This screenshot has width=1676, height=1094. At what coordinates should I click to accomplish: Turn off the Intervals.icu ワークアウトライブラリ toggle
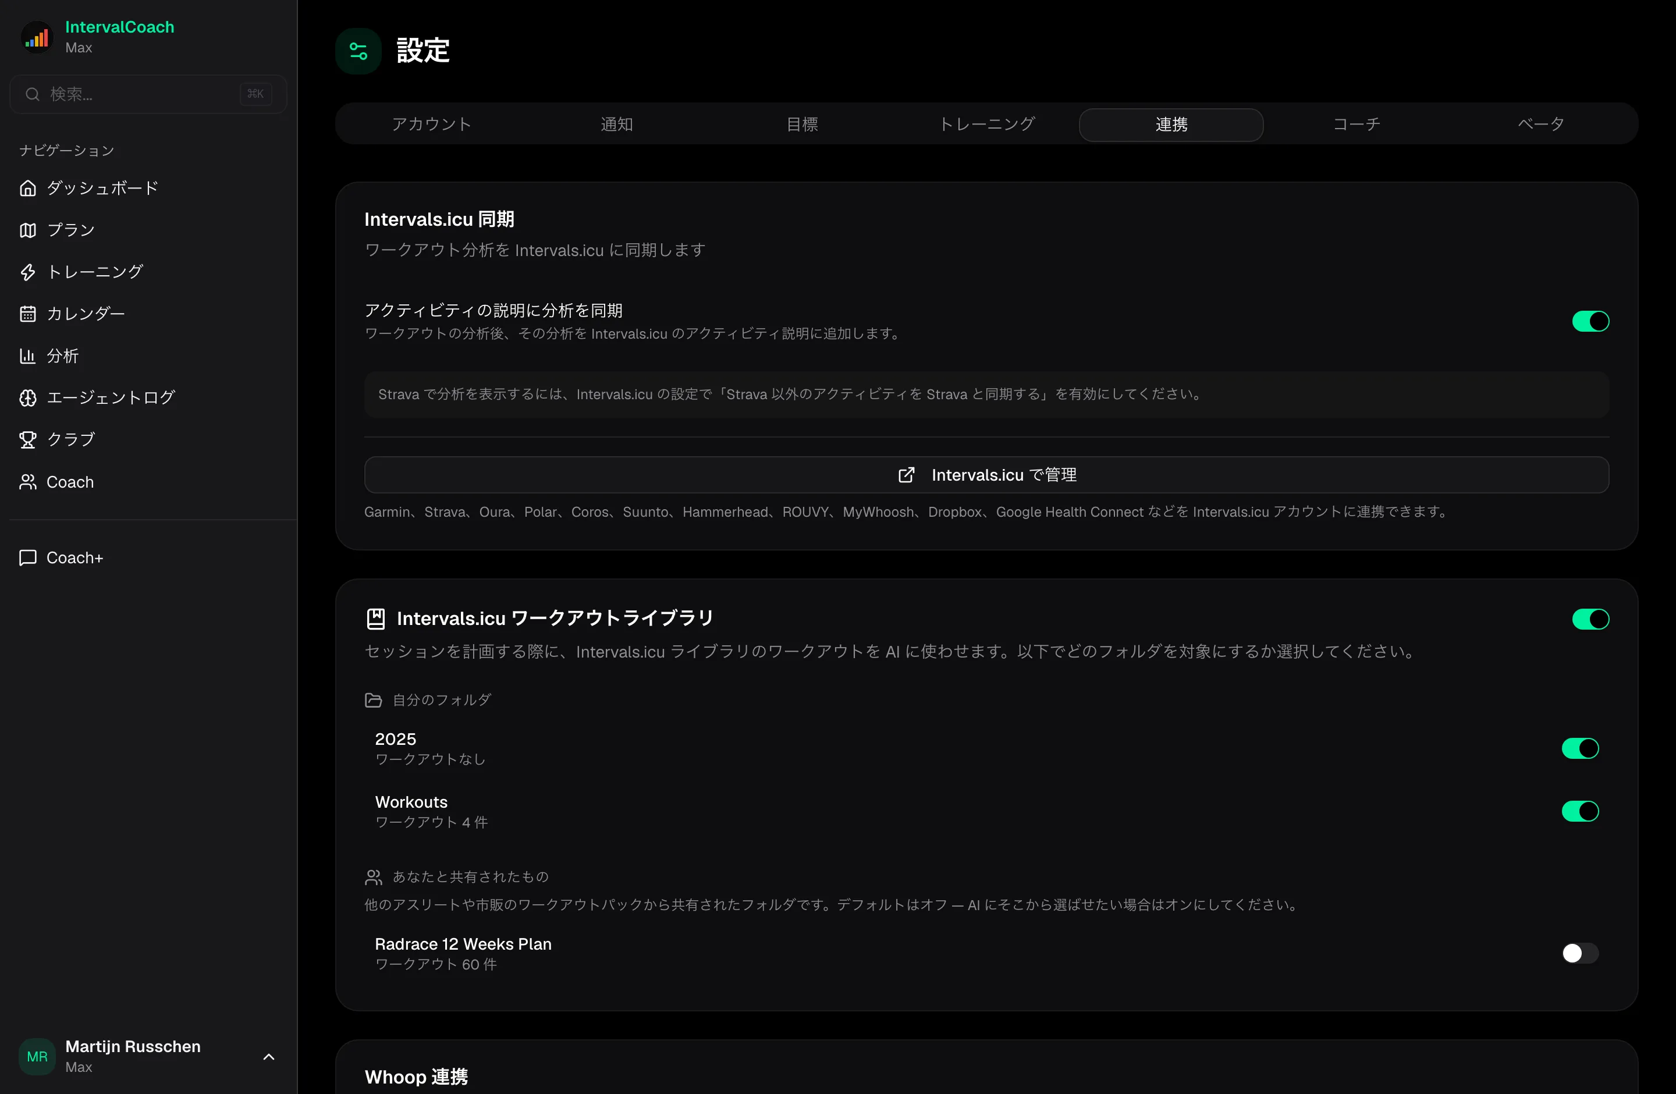pyautogui.click(x=1590, y=620)
